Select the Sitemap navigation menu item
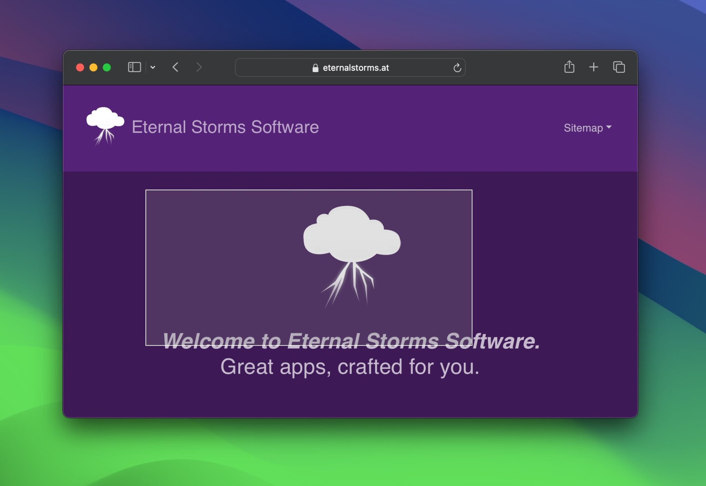Image resolution: width=706 pixels, height=486 pixels. coord(584,128)
